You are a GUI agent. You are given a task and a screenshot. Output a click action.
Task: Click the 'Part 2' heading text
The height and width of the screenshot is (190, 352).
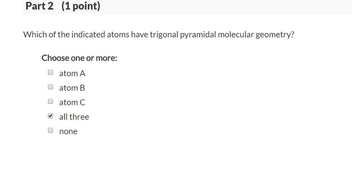39,6
